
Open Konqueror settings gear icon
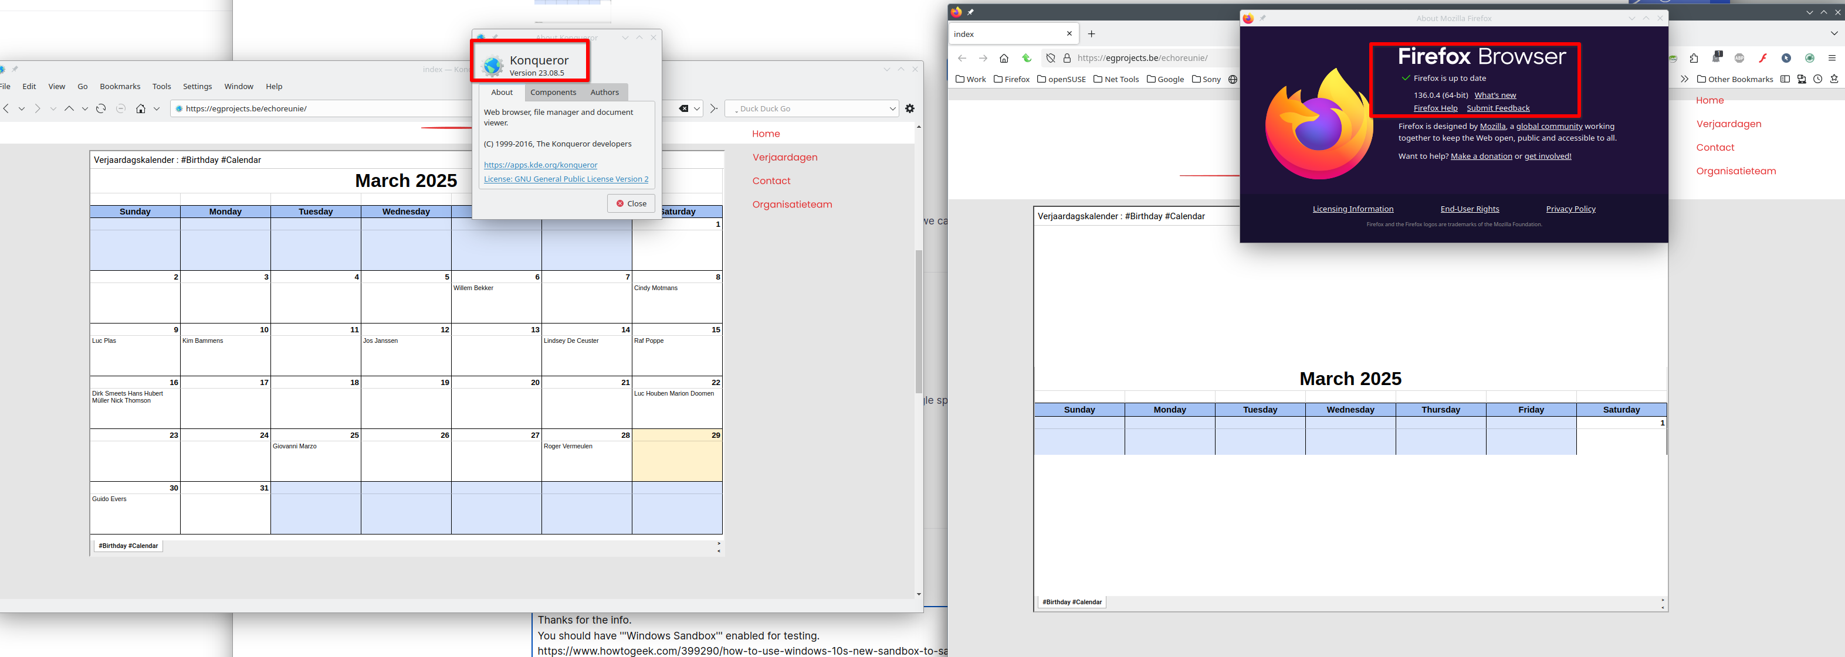click(x=910, y=109)
